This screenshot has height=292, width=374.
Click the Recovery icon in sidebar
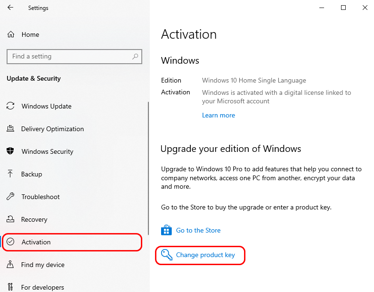pyautogui.click(x=10, y=219)
